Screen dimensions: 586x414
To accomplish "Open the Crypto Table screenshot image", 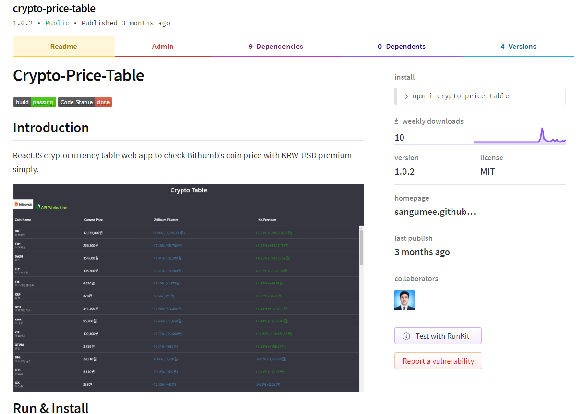I will (188, 288).
